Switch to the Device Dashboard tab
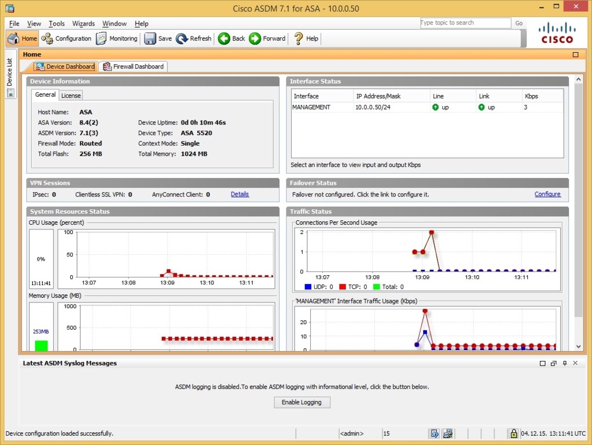This screenshot has height=445, width=592. point(65,67)
